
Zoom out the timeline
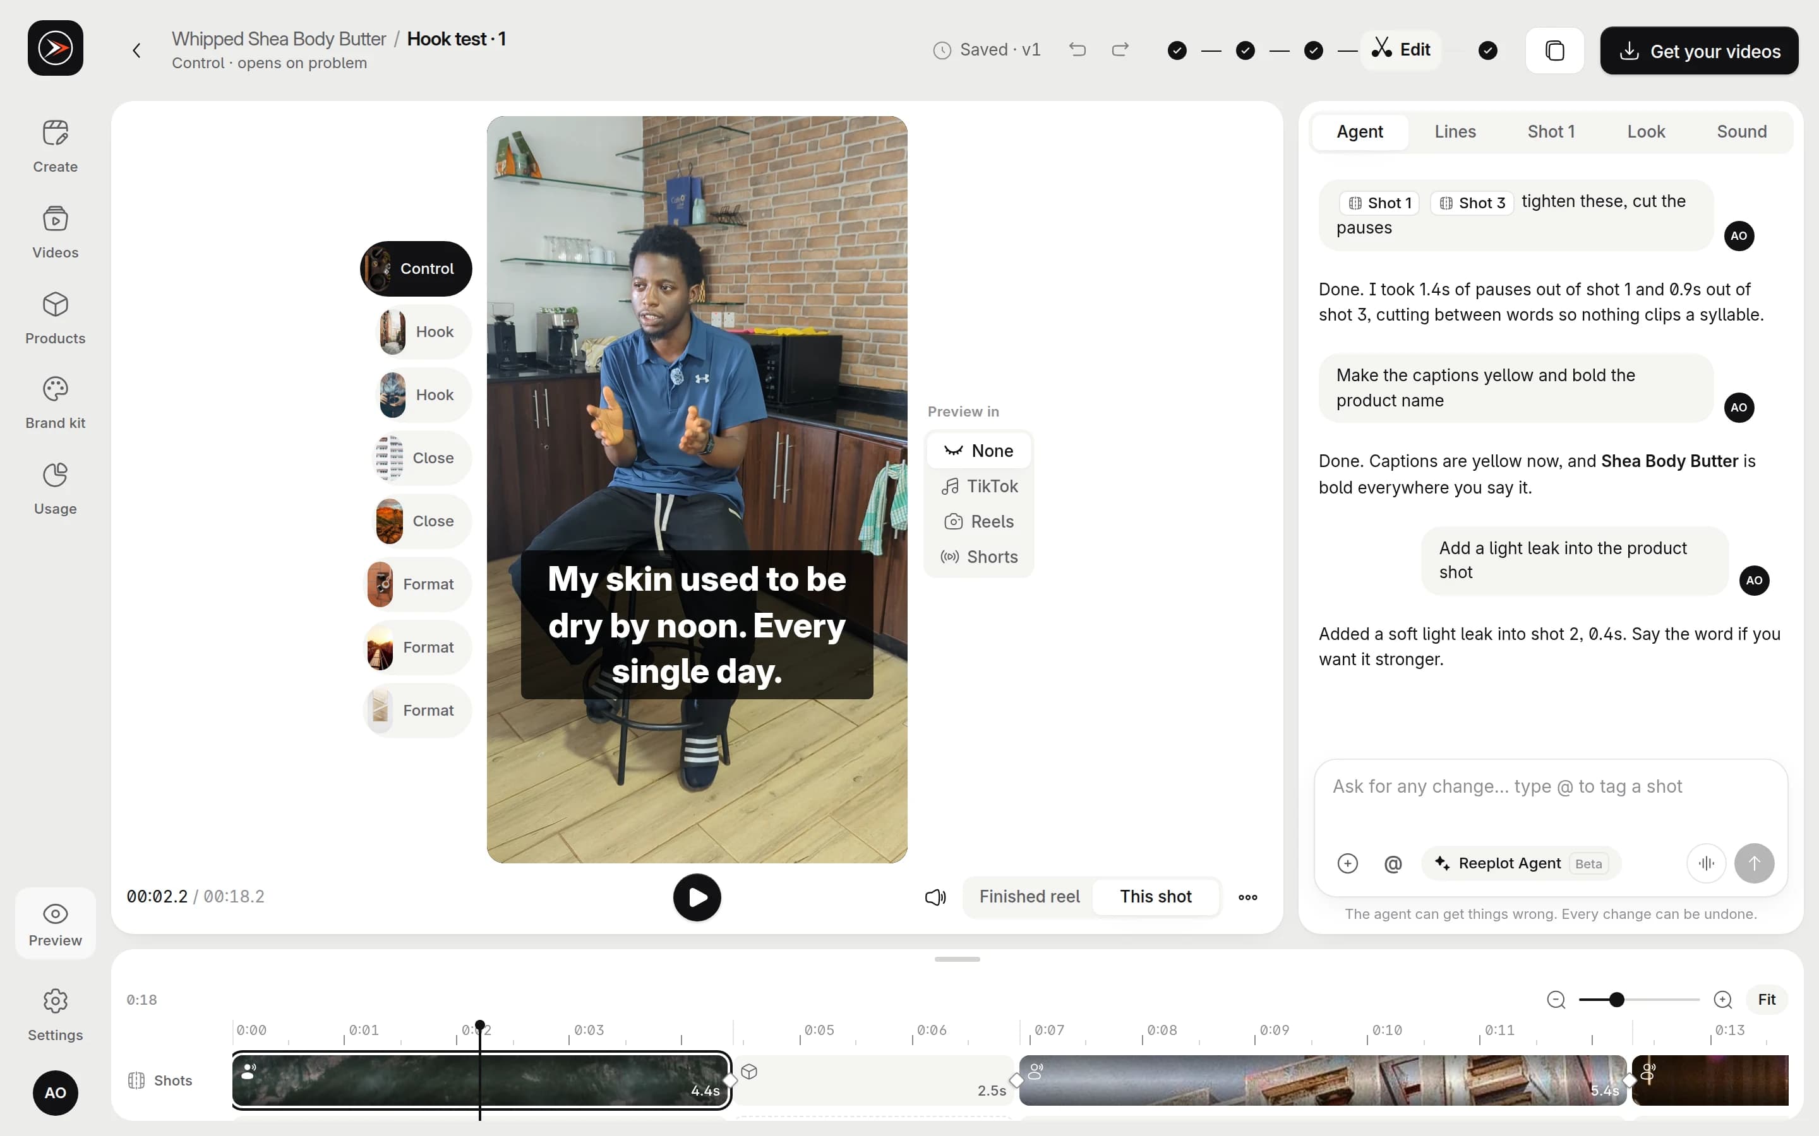click(1556, 999)
